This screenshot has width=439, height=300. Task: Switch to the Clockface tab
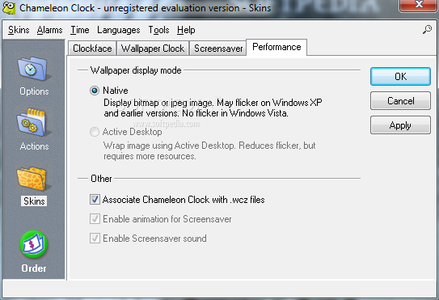coord(92,49)
